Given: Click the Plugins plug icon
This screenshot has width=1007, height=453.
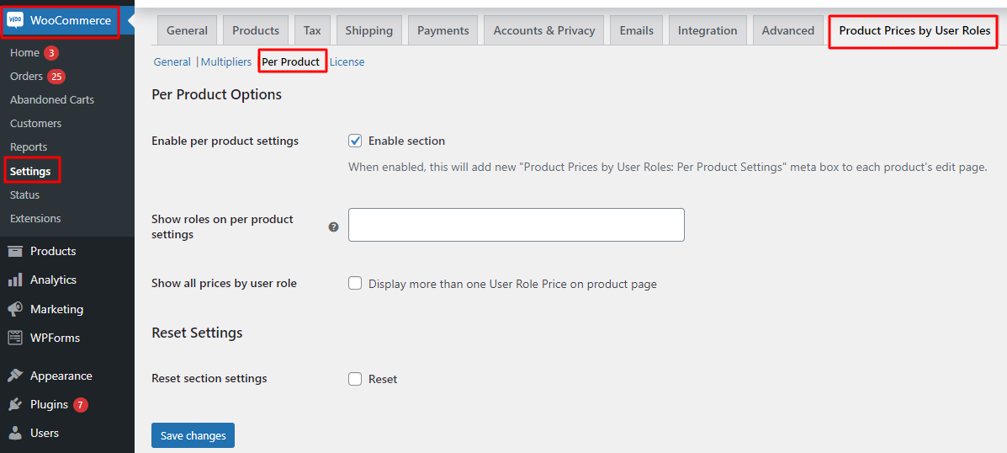Looking at the screenshot, I should [x=15, y=405].
